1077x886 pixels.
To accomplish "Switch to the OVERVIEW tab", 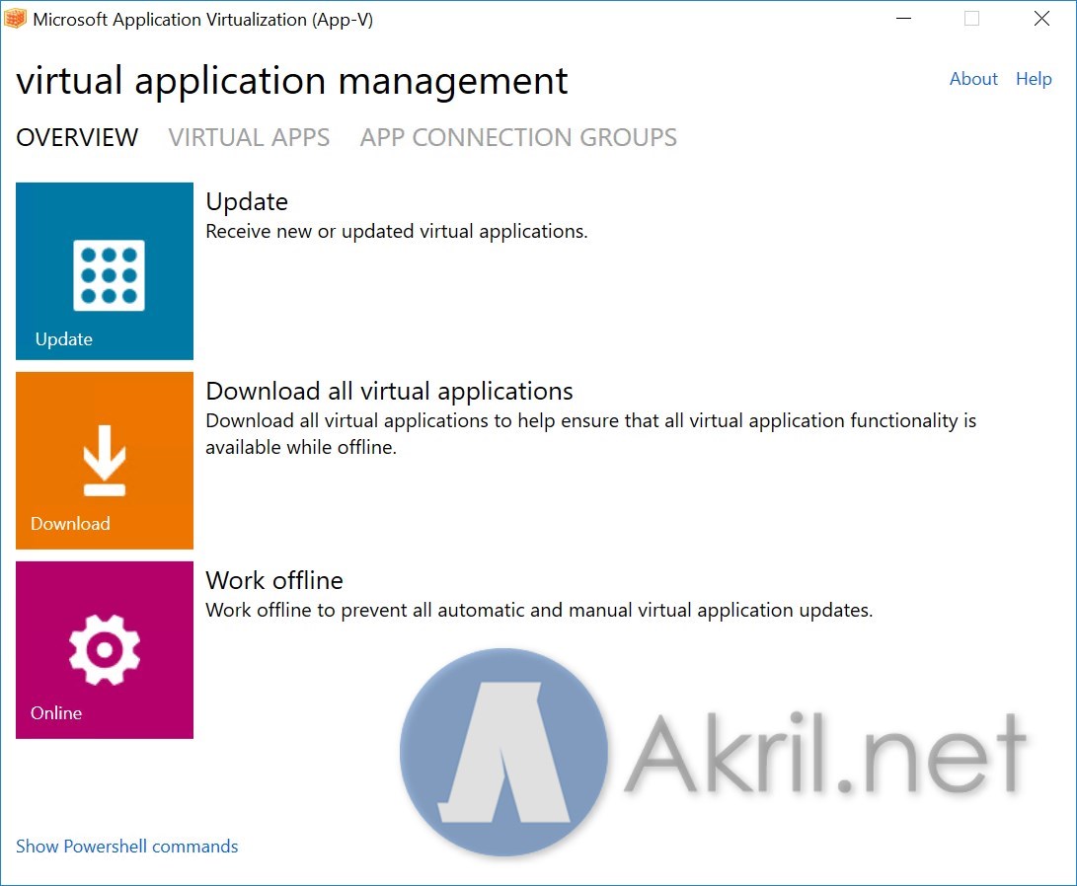I will pos(77,137).
